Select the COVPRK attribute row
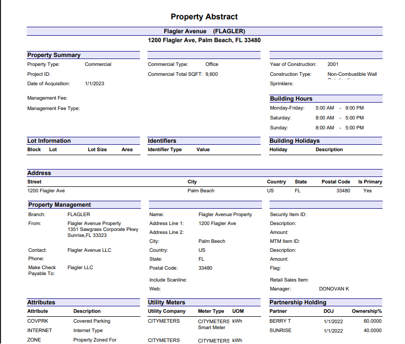The image size is (405, 344). point(36,321)
